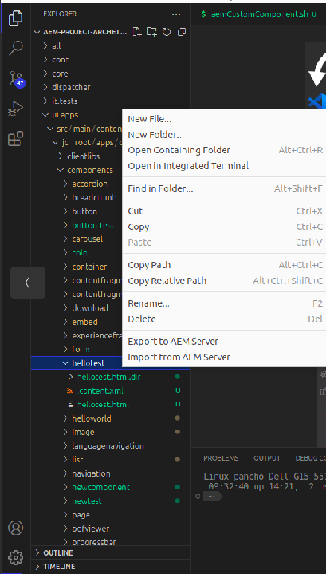Refresh the explorer tree
The height and width of the screenshot is (574, 326).
coord(167,32)
